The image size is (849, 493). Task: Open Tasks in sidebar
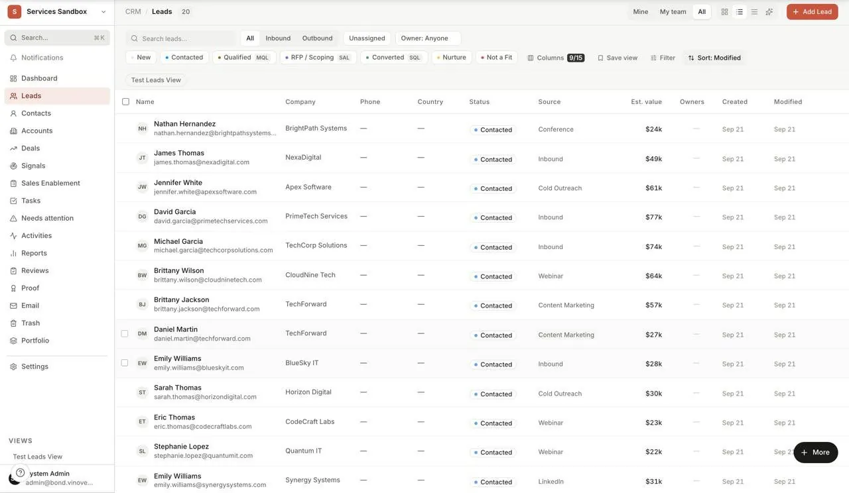(57, 201)
